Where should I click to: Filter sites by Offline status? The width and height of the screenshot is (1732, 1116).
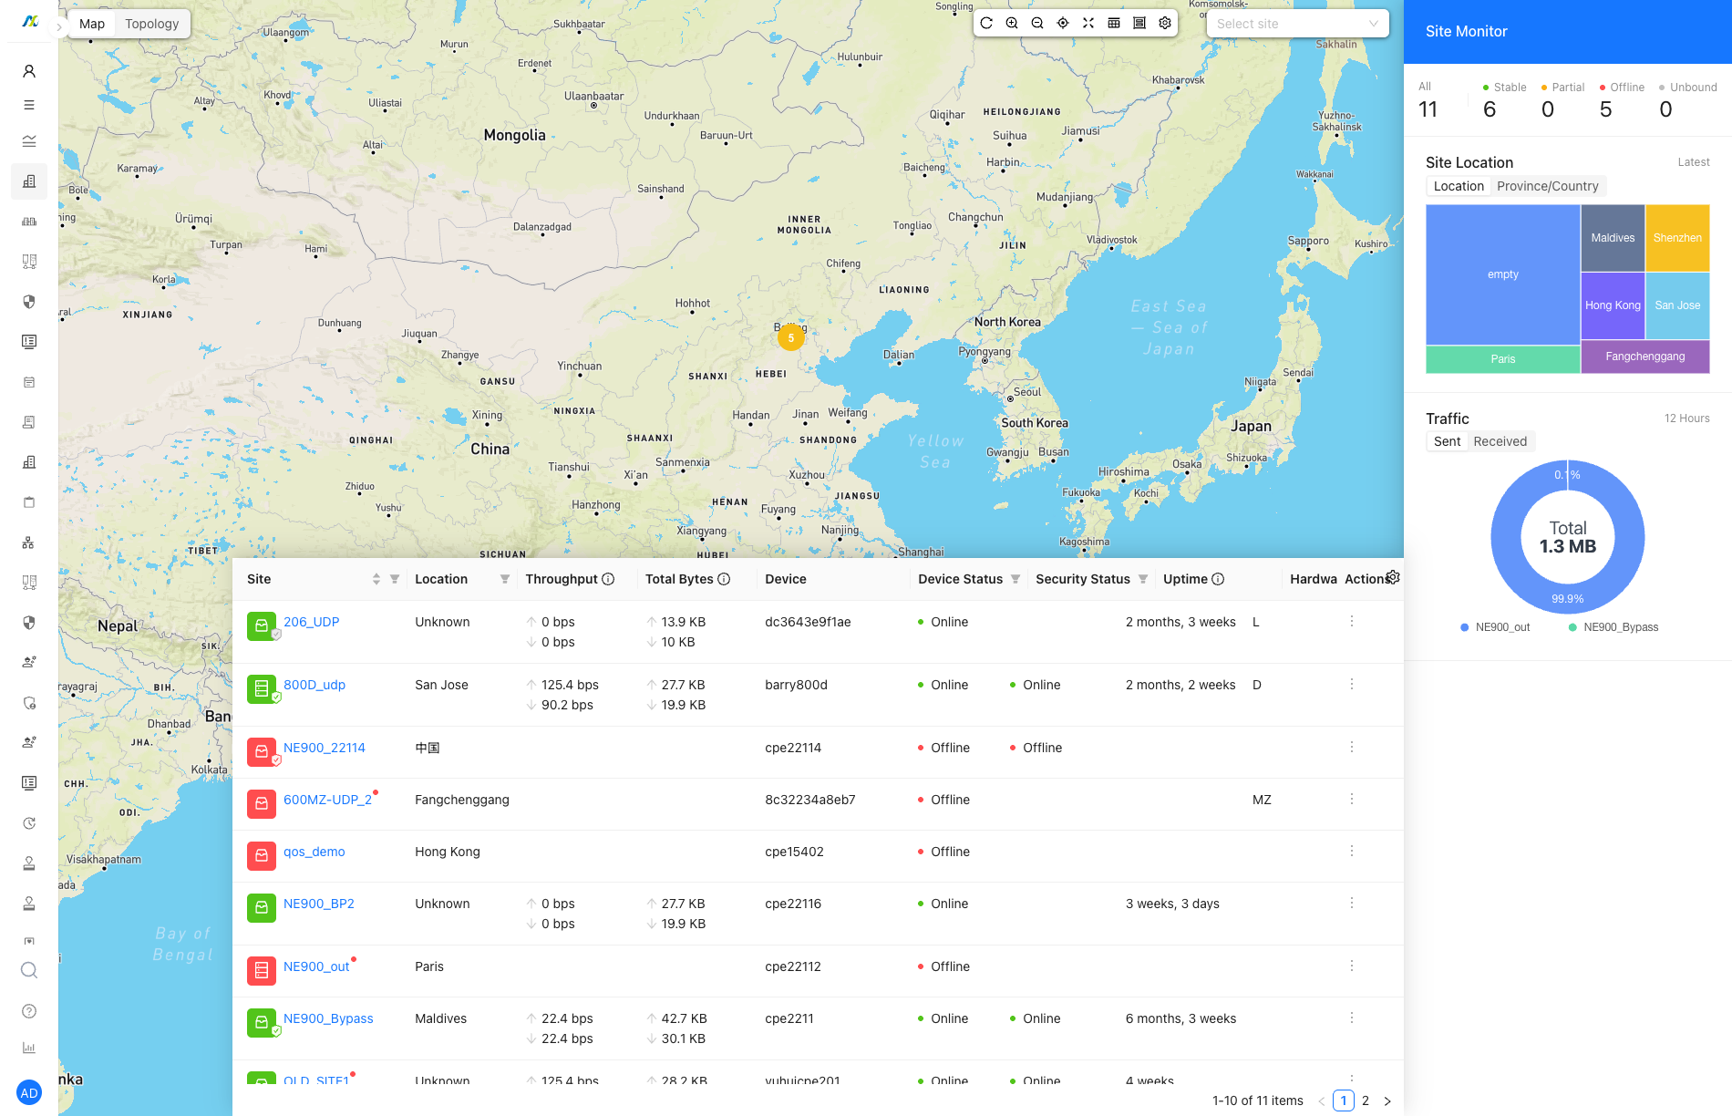click(1622, 100)
